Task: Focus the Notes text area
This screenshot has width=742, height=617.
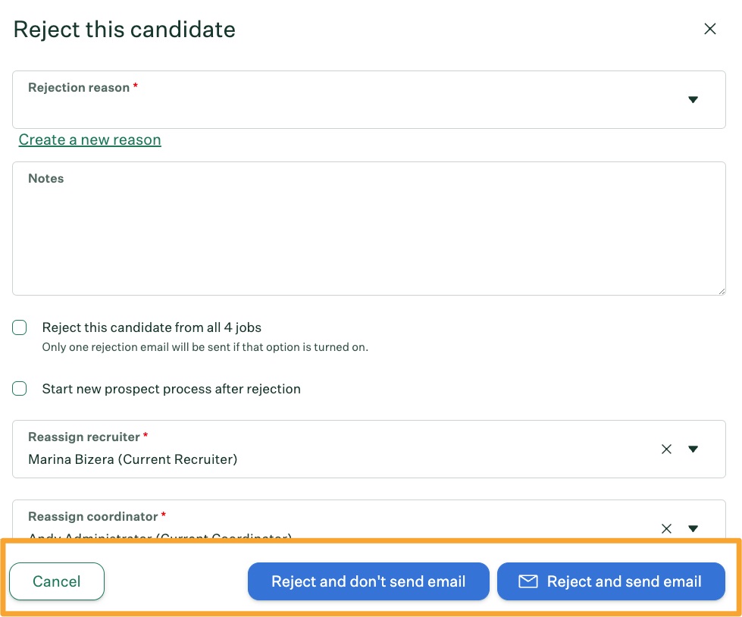Action: 368,229
